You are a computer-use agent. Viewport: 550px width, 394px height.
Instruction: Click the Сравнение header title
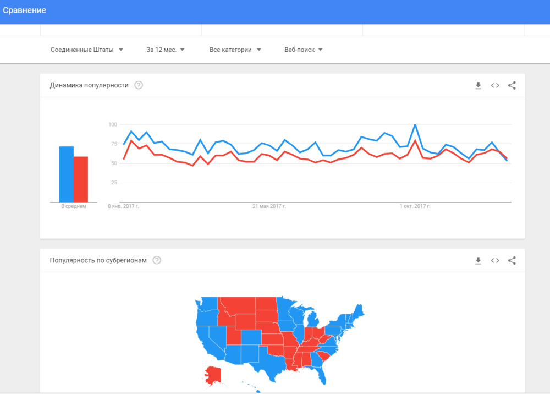(25, 10)
